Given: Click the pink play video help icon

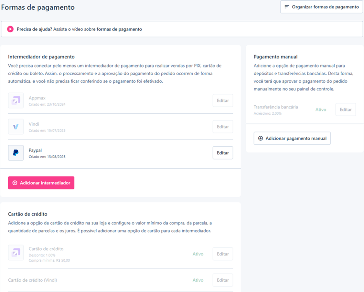Looking at the screenshot, I should 10,29.
